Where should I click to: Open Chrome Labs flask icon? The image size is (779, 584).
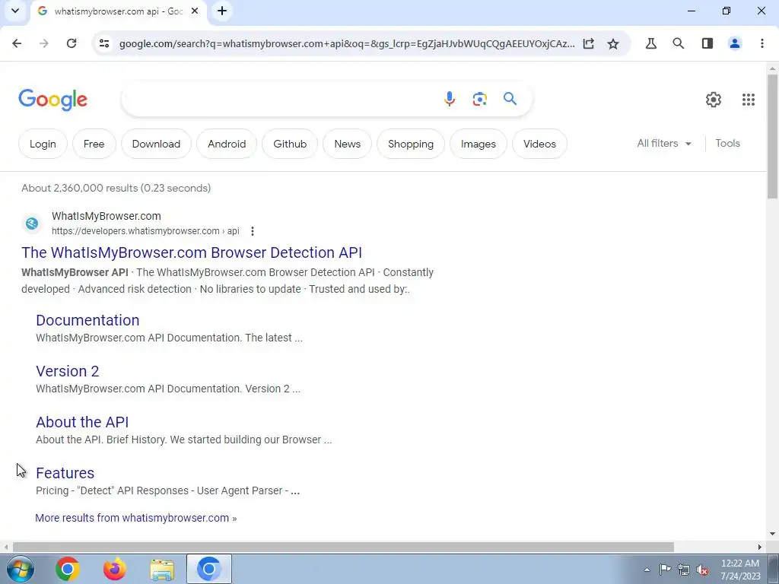(651, 43)
